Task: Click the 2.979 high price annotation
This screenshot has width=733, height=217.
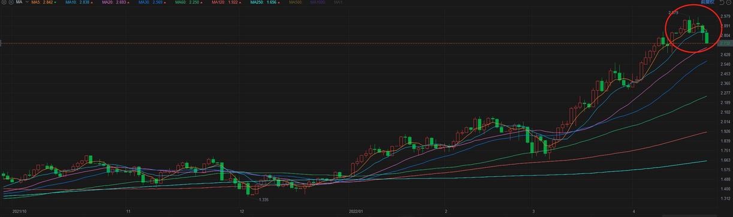Action: tap(673, 13)
